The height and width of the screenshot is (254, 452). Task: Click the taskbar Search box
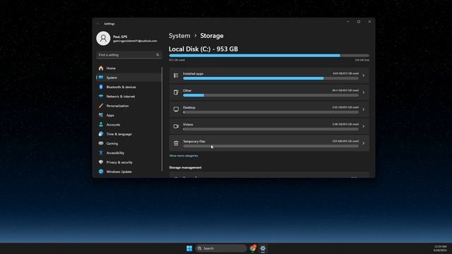(220, 248)
